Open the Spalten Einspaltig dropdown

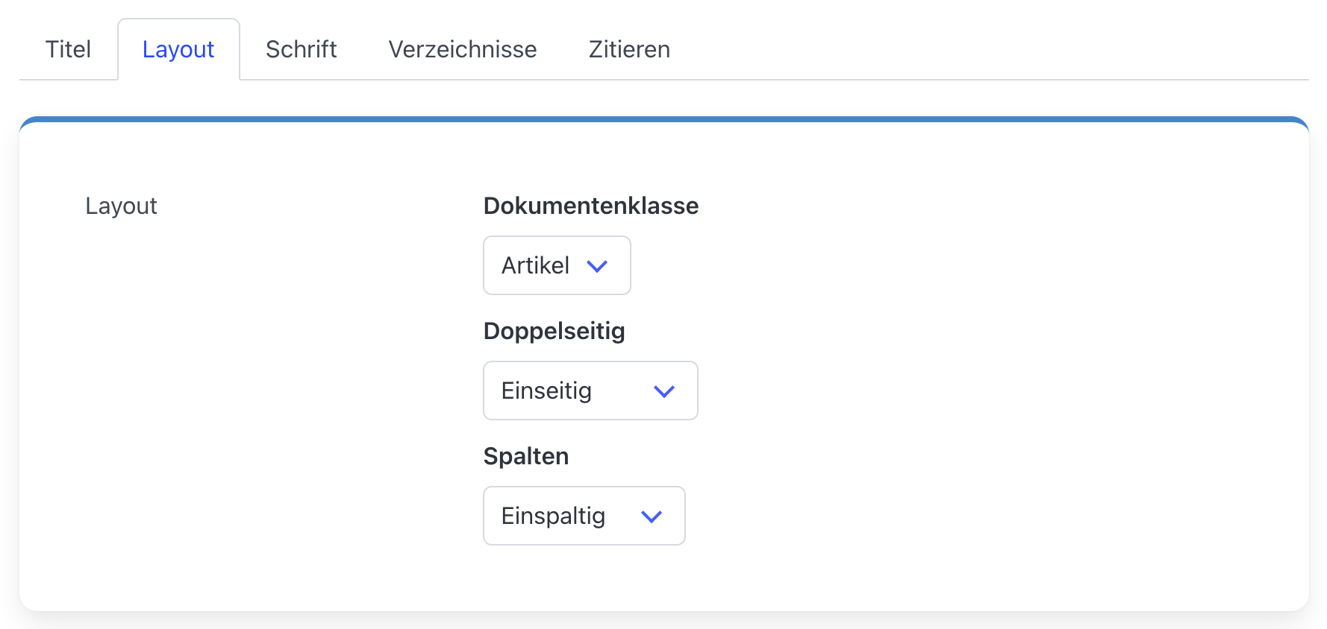pyautogui.click(x=584, y=516)
